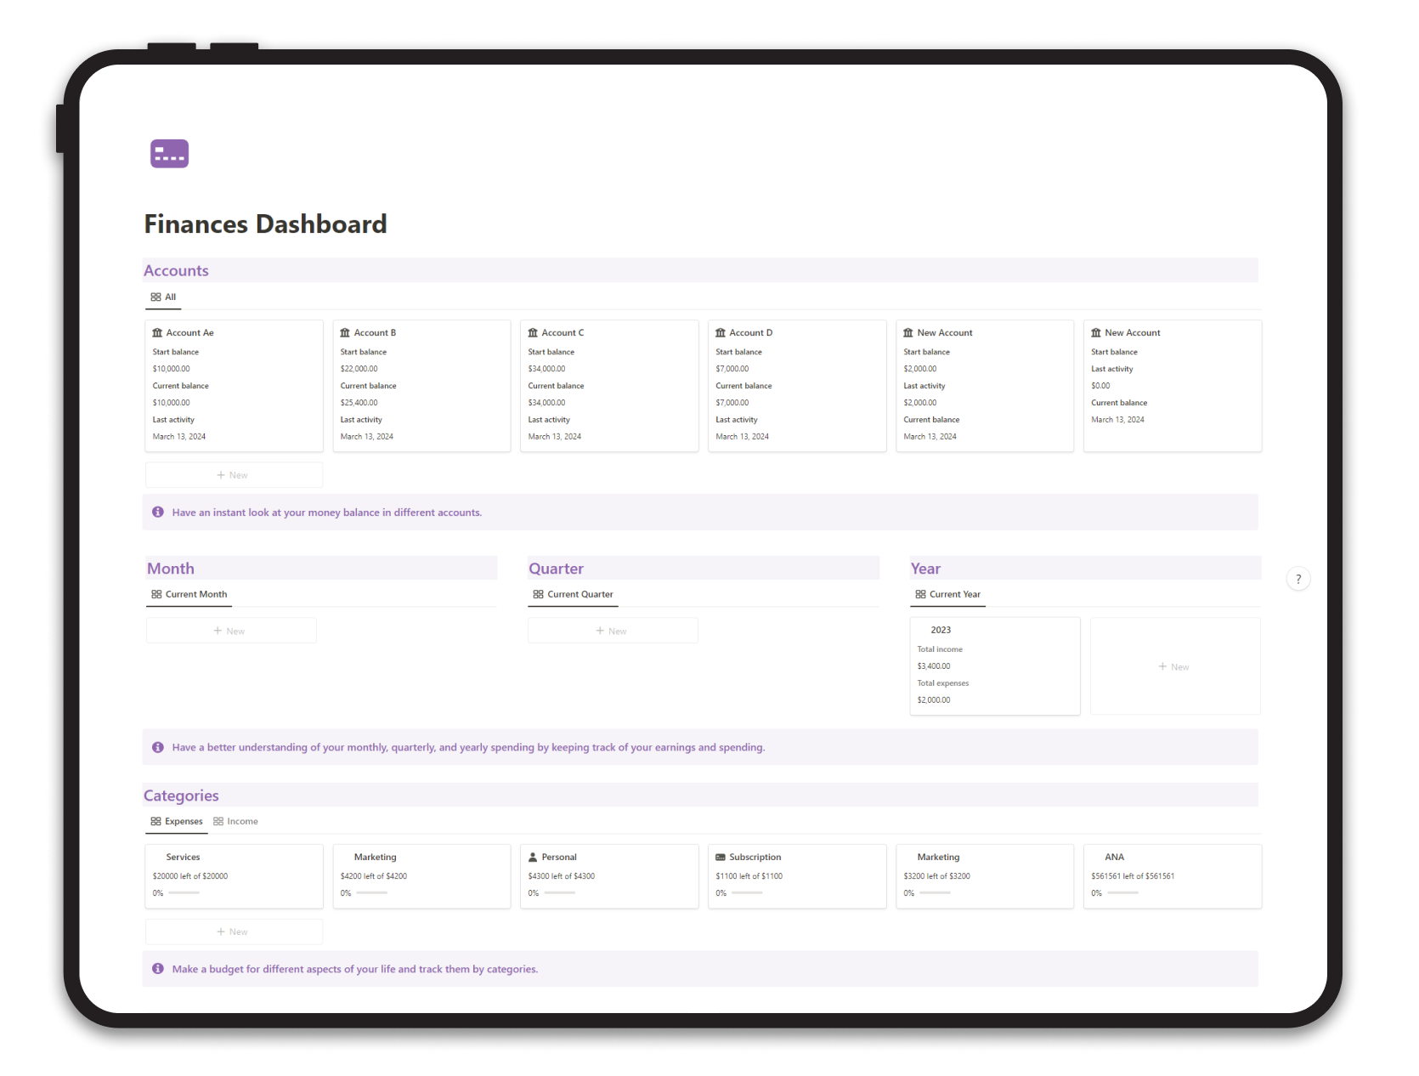Click New next to the 2023 card
The height and width of the screenshot is (1076, 1419).
(1173, 666)
